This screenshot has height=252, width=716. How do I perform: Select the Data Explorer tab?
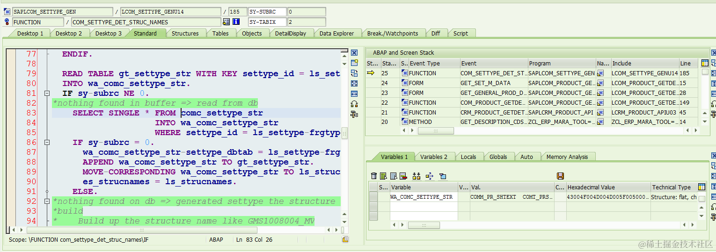[x=336, y=33]
